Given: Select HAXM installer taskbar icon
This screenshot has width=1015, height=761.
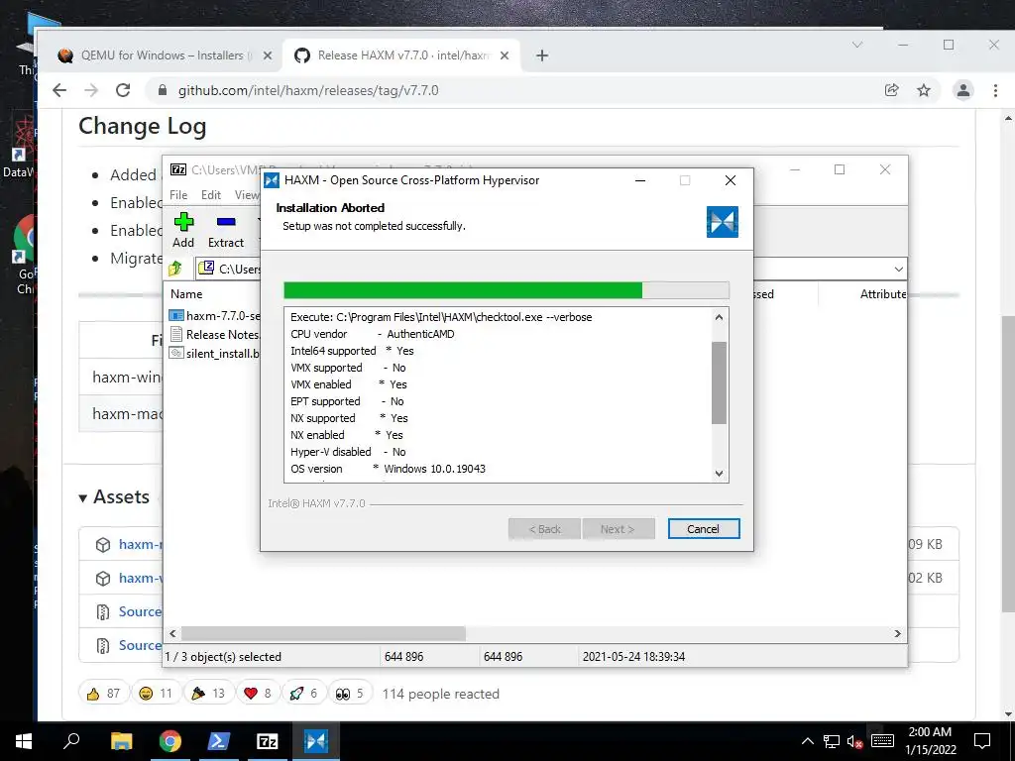Looking at the screenshot, I should (316, 741).
